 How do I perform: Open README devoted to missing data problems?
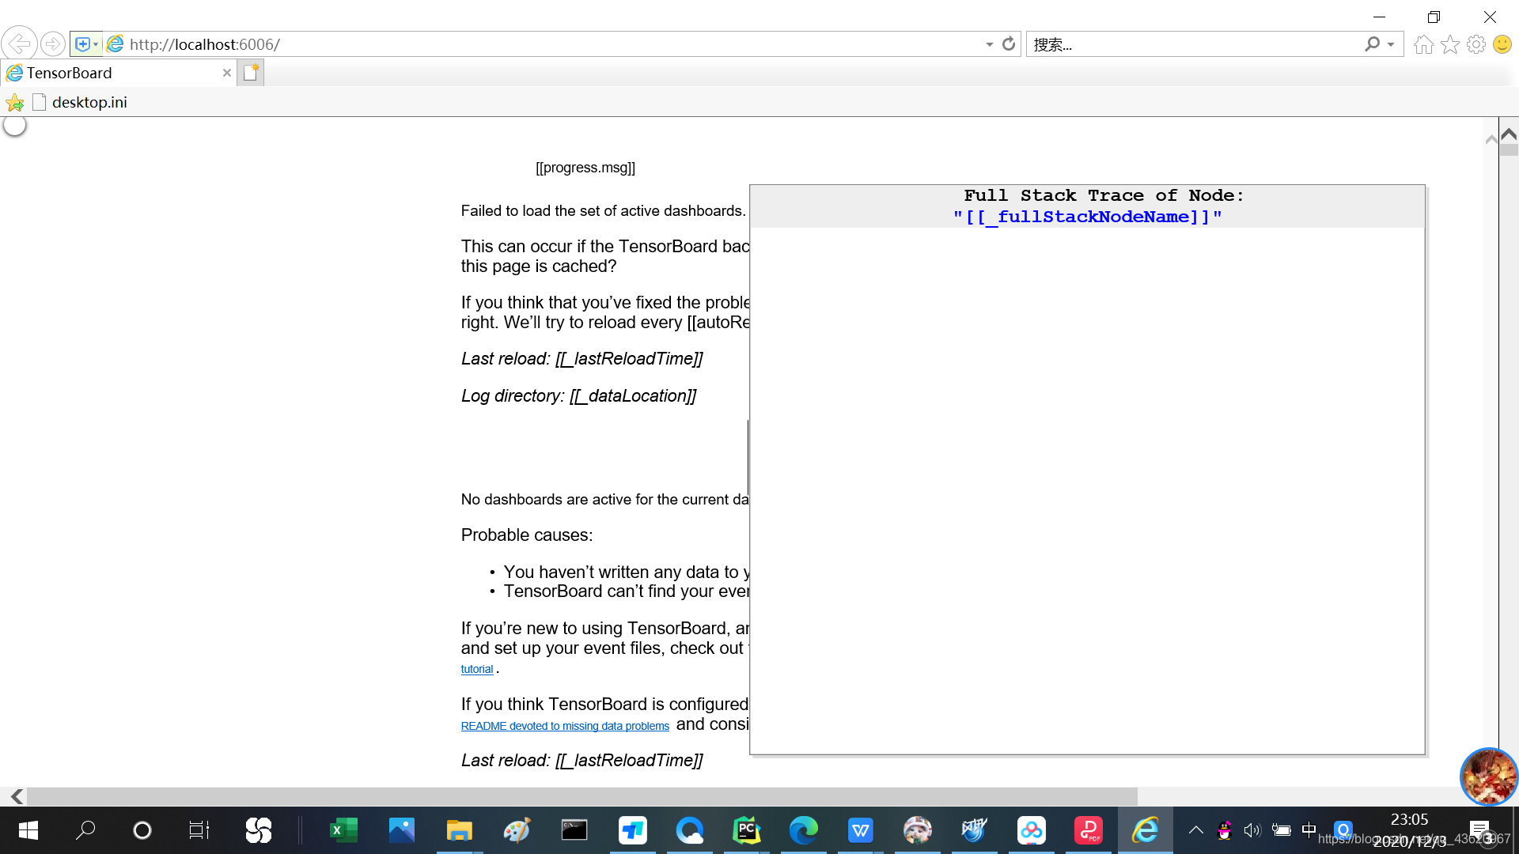(x=565, y=726)
